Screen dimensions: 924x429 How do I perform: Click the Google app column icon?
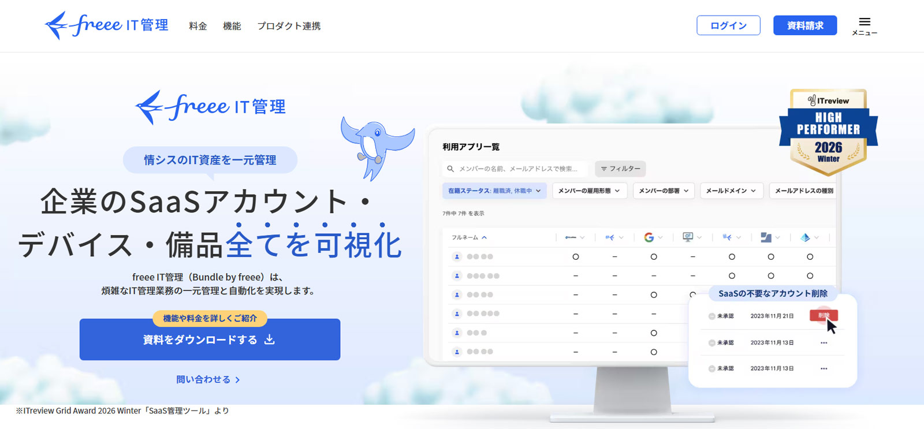[x=649, y=237]
